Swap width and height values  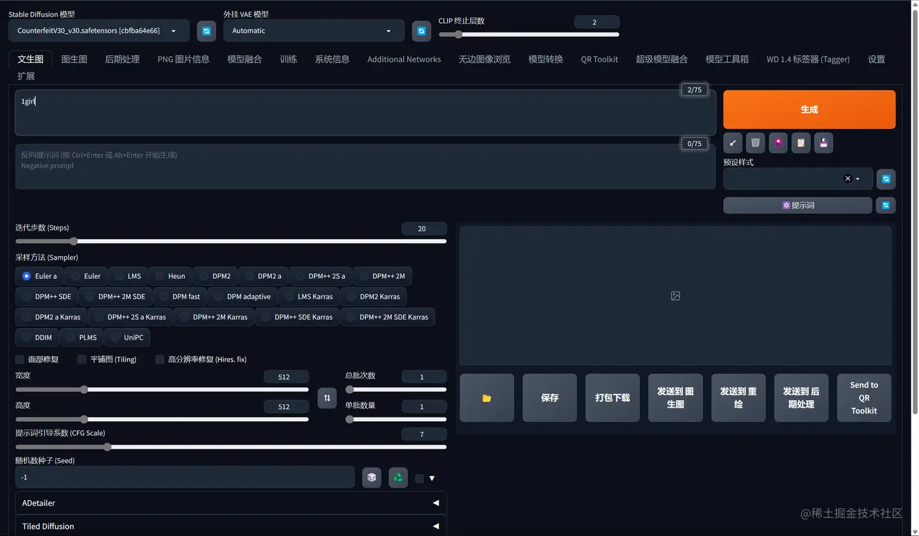pyautogui.click(x=327, y=398)
